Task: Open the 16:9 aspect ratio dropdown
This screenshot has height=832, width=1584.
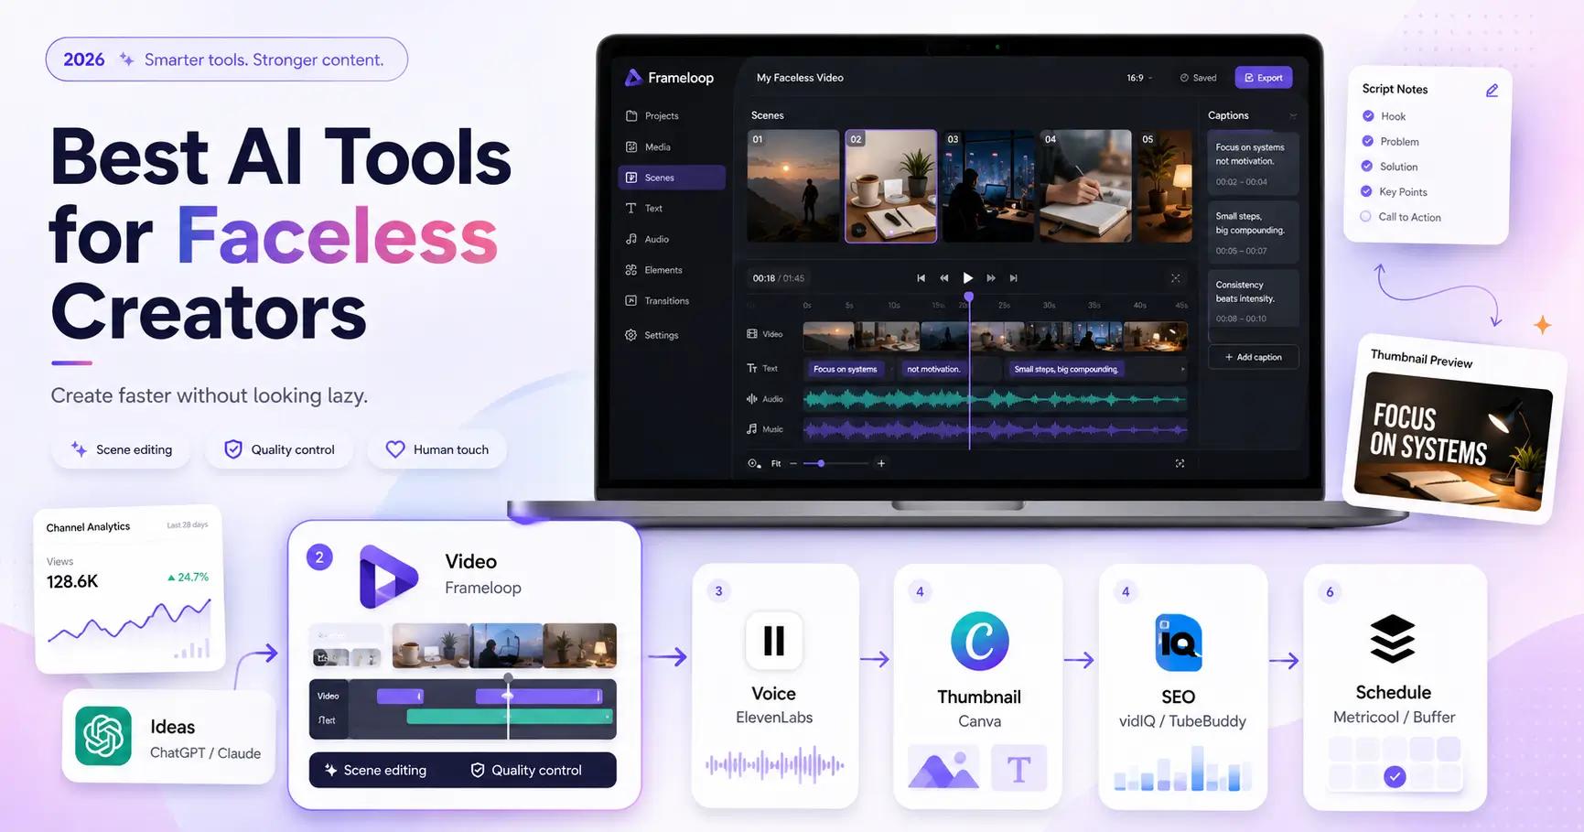Action: point(1139,78)
